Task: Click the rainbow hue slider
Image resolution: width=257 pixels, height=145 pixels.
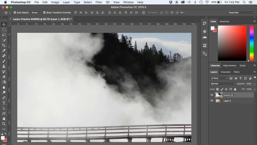Action: pyautogui.click(x=252, y=43)
